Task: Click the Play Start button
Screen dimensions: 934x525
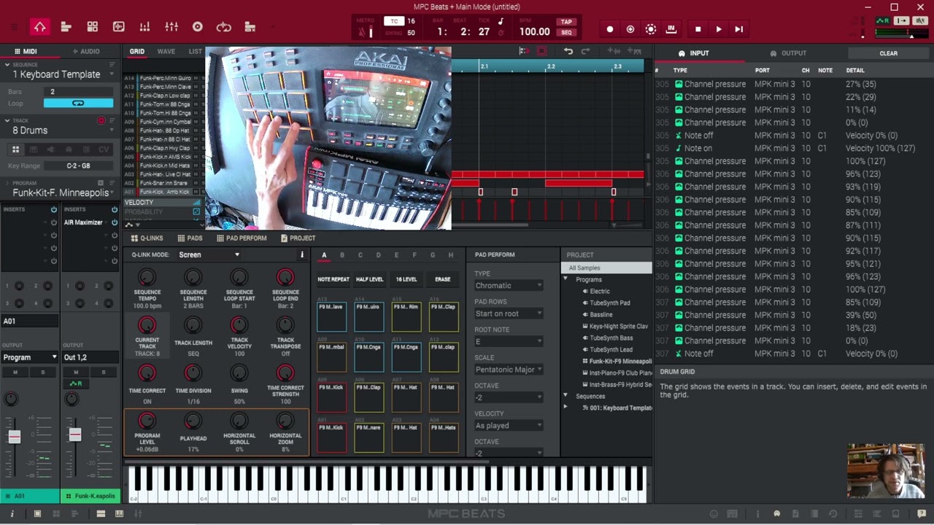Action: [x=738, y=29]
